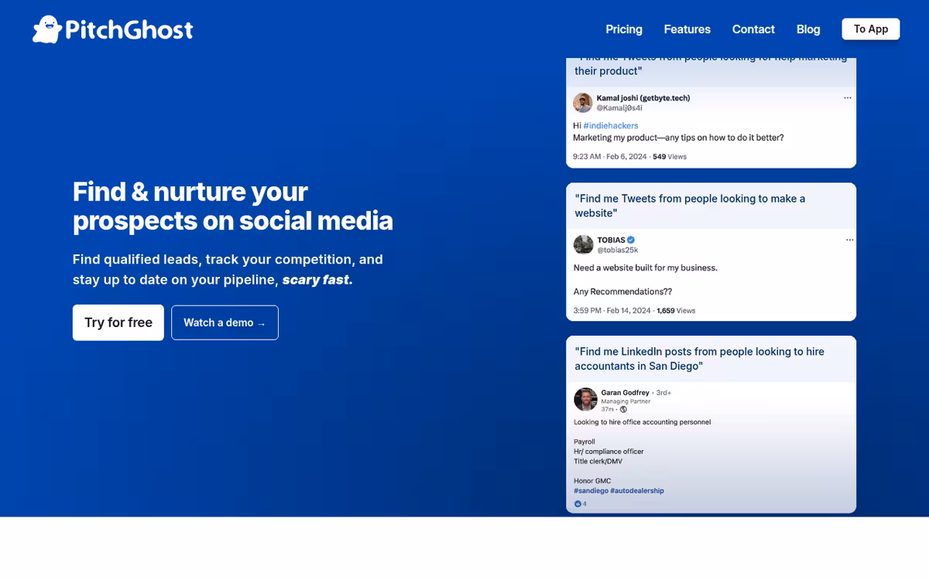Screen dimensions: 929x580
Task: Click the To App button
Action: pyautogui.click(x=871, y=29)
